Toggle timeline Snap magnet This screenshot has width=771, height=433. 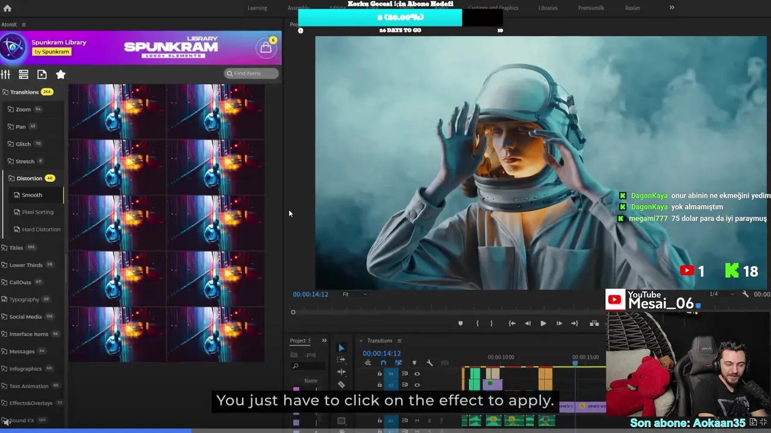pos(383,363)
